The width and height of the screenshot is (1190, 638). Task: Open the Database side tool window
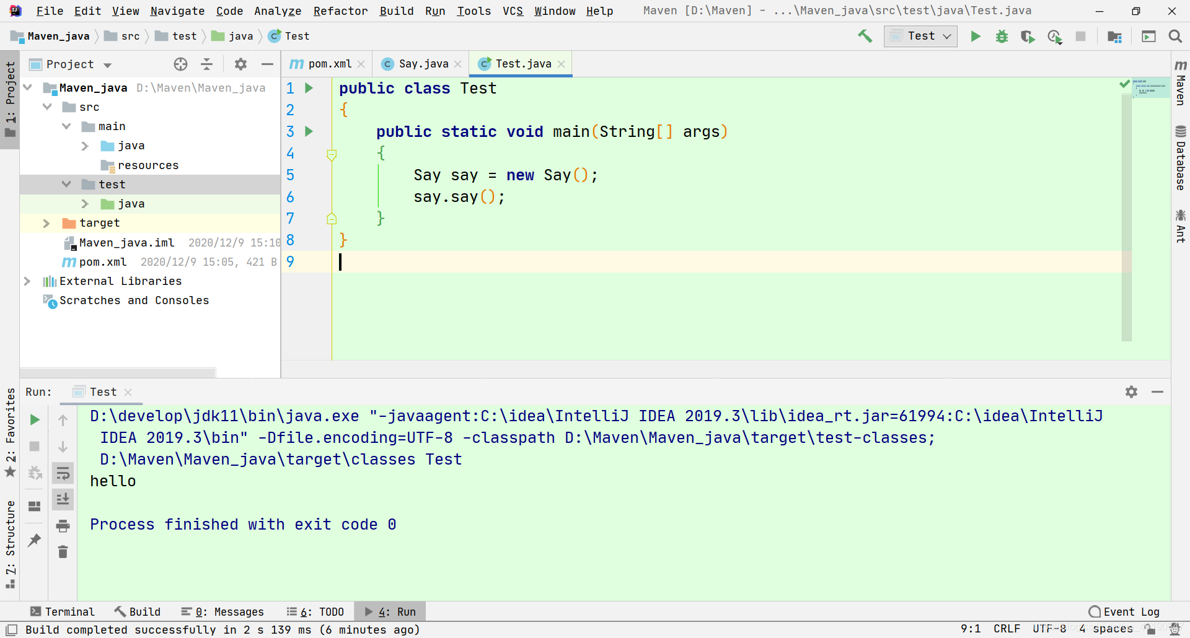[x=1181, y=158]
